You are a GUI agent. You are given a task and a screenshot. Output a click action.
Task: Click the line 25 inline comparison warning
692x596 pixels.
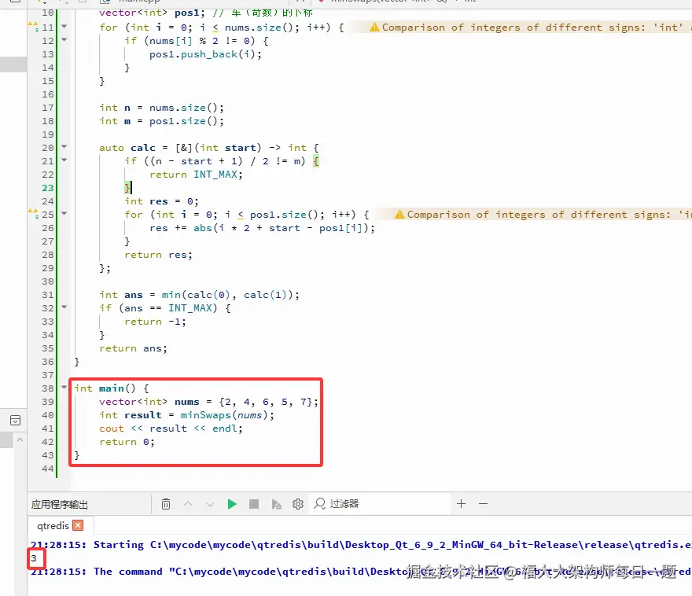pos(543,215)
